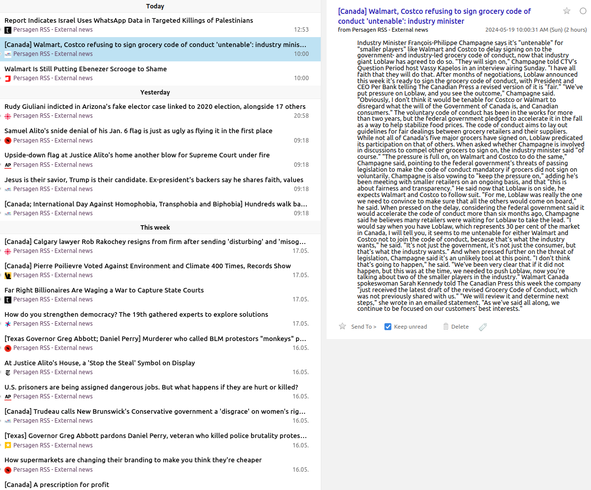This screenshot has height=490, width=591.
Task: Open 'Rudy Giuliani indicted in Arizona's fake elector case'
Action: pyautogui.click(x=155, y=106)
